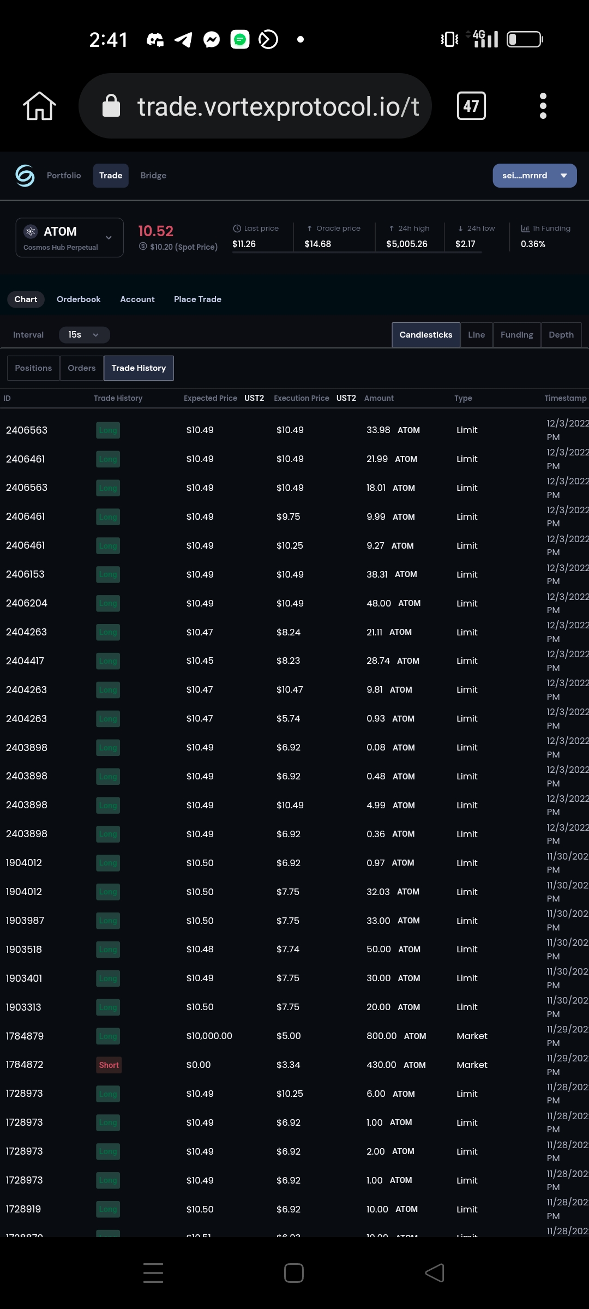The height and width of the screenshot is (1309, 589).
Task: Switch to Funding chart view
Action: (x=516, y=335)
